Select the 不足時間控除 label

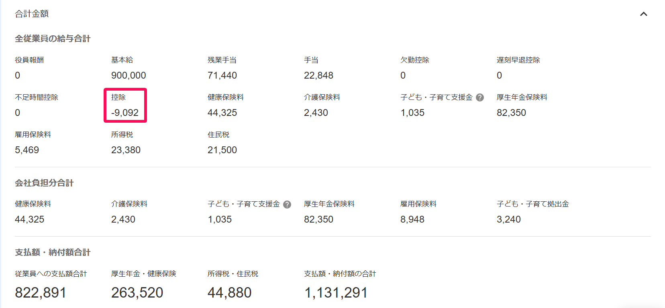tap(37, 97)
